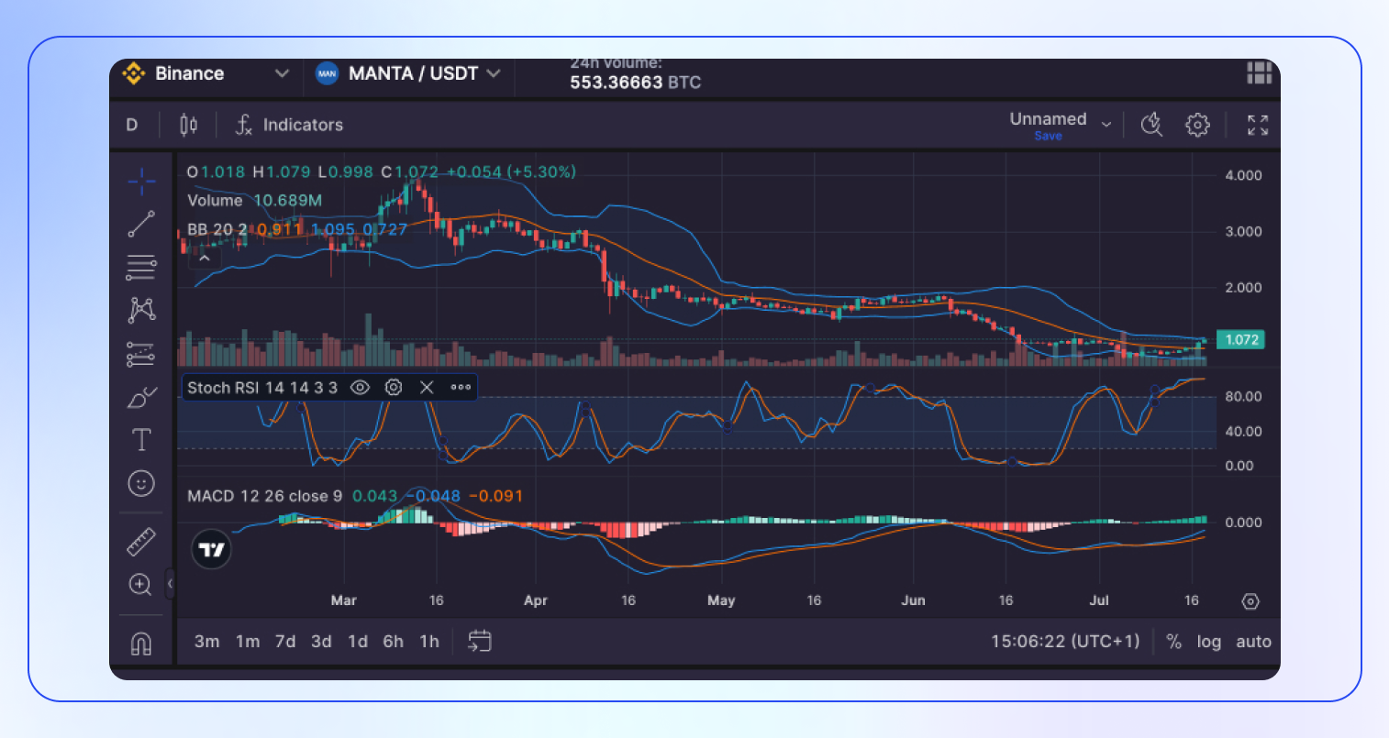Open the Unnamed layout dropdown
This screenshot has width=1389, height=738.
[x=1106, y=120]
